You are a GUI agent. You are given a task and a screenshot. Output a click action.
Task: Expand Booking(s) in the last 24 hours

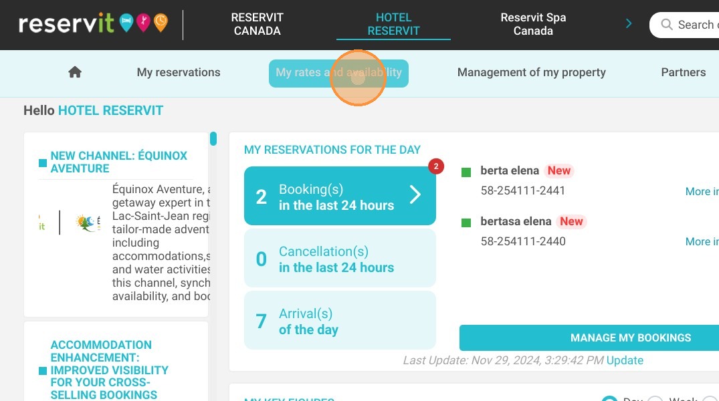[x=340, y=196]
